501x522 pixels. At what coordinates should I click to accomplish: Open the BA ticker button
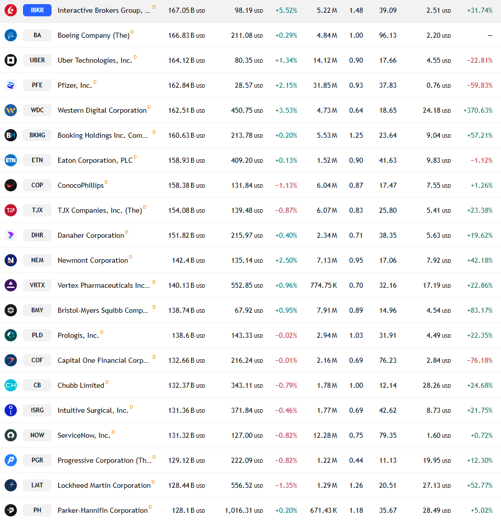(x=37, y=35)
